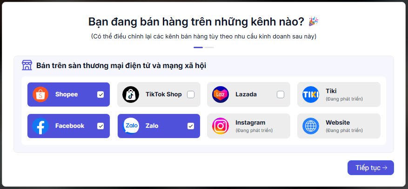The image size is (408, 189).
Task: Select the Website (Đang phát triển) card
Action: [339, 126]
